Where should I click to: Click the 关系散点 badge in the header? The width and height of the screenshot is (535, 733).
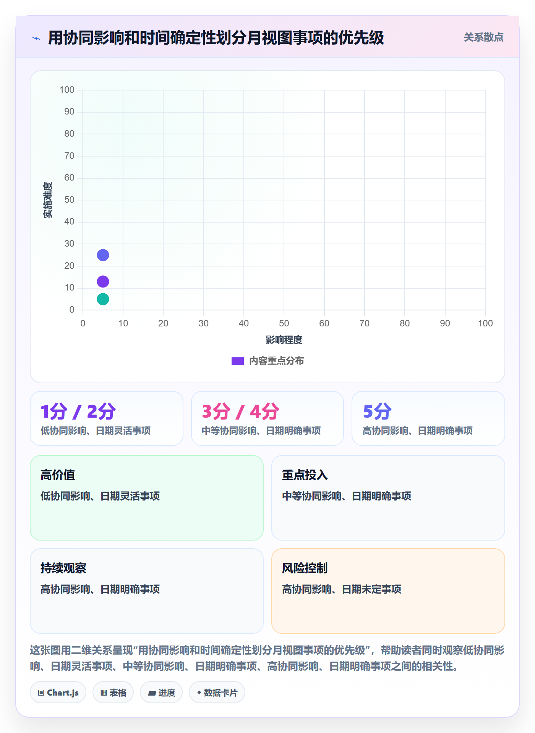pyautogui.click(x=483, y=37)
